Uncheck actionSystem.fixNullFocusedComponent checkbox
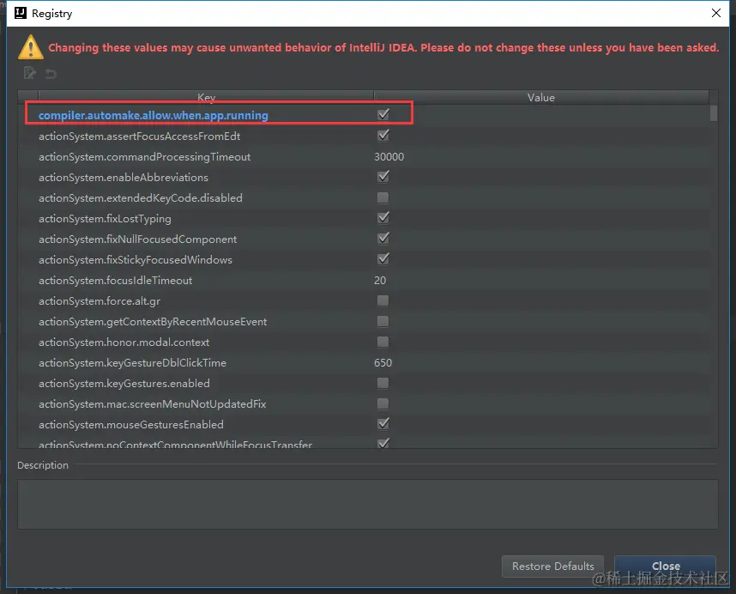Image resolution: width=736 pixels, height=594 pixels. tap(383, 239)
